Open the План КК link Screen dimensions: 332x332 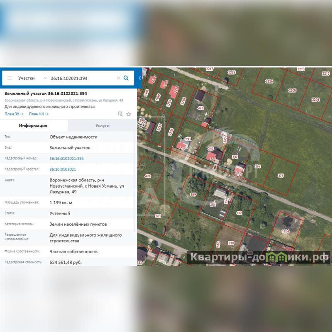pos(39,114)
